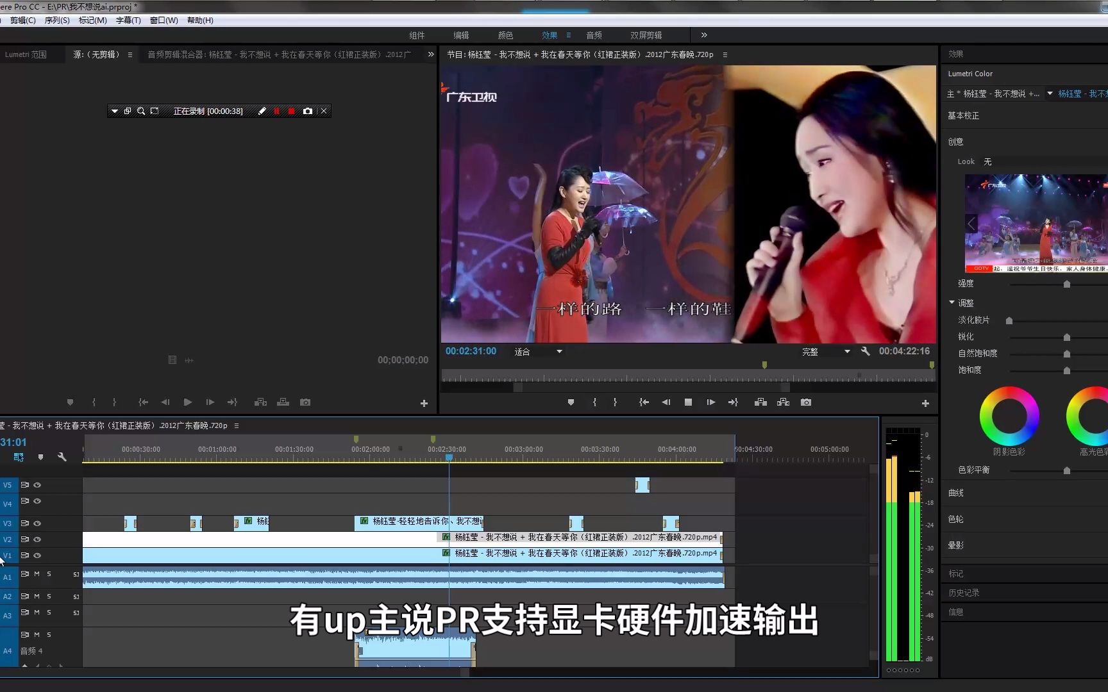This screenshot has width=1108, height=692.
Task: Expand the 曲线 section in Lumetri
Action: click(956, 493)
